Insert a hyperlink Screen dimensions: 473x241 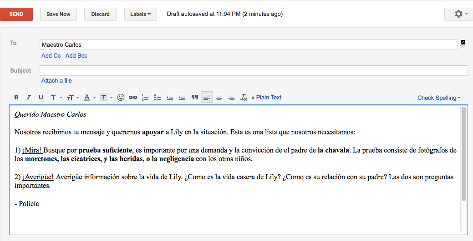[133, 98]
